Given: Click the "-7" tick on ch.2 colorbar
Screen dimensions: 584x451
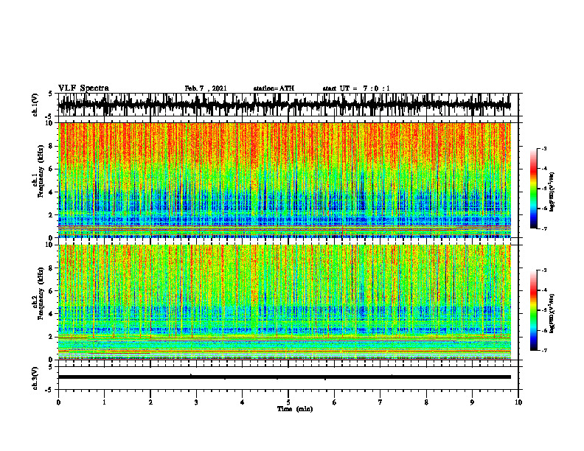Looking at the screenshot, I should [x=544, y=350].
